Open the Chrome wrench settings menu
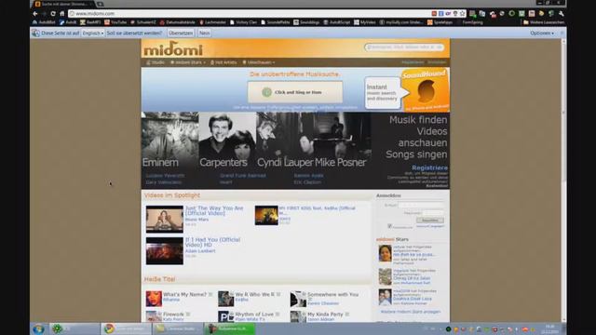Screen dimensions: 596x335 (561, 13)
